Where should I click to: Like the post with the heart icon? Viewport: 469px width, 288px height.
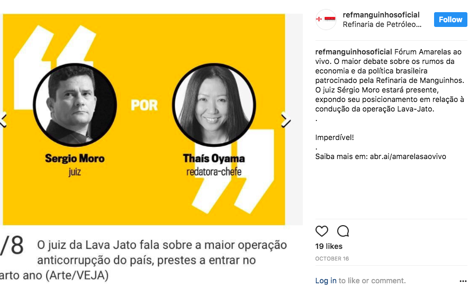coord(321,231)
